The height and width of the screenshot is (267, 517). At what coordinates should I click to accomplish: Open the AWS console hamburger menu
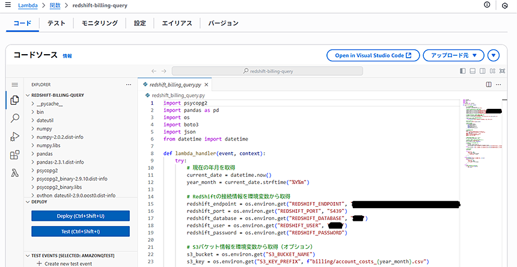(x=8, y=5)
